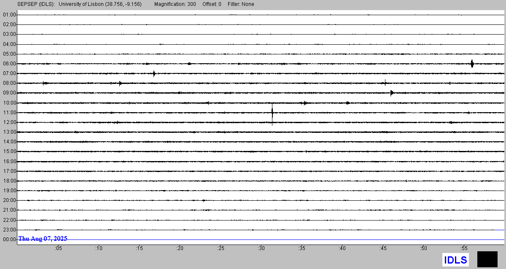Click the 07:00 hour label

tap(9, 73)
